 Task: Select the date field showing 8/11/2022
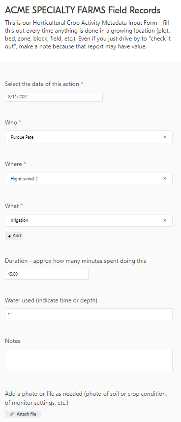(x=54, y=97)
